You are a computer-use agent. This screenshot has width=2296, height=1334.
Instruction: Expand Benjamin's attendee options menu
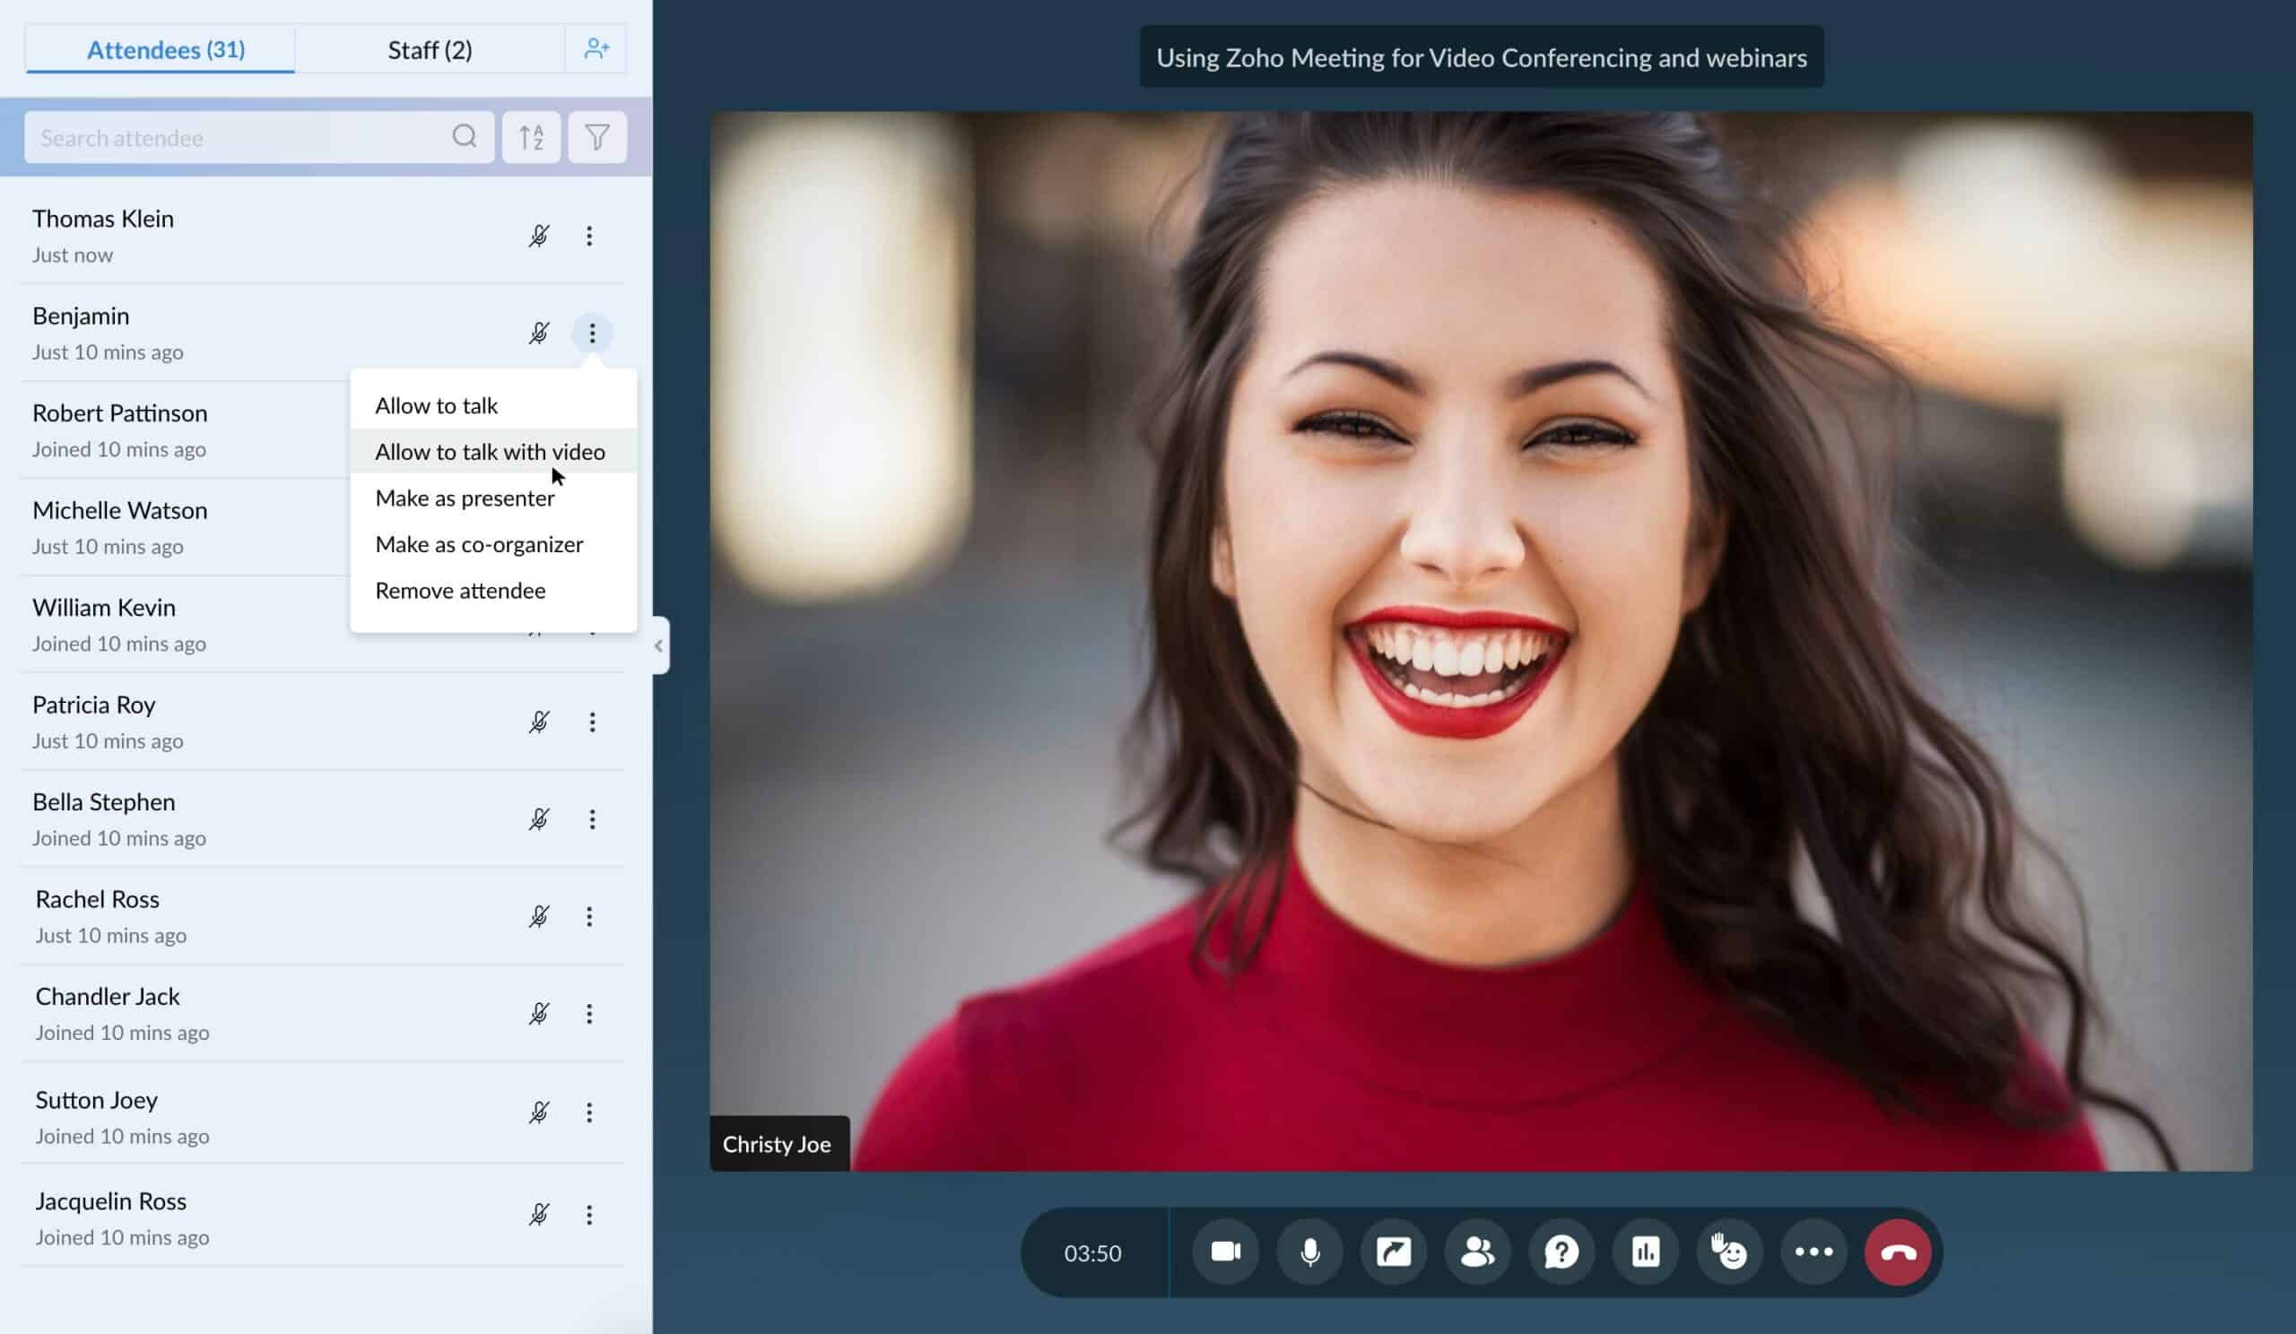click(x=591, y=333)
